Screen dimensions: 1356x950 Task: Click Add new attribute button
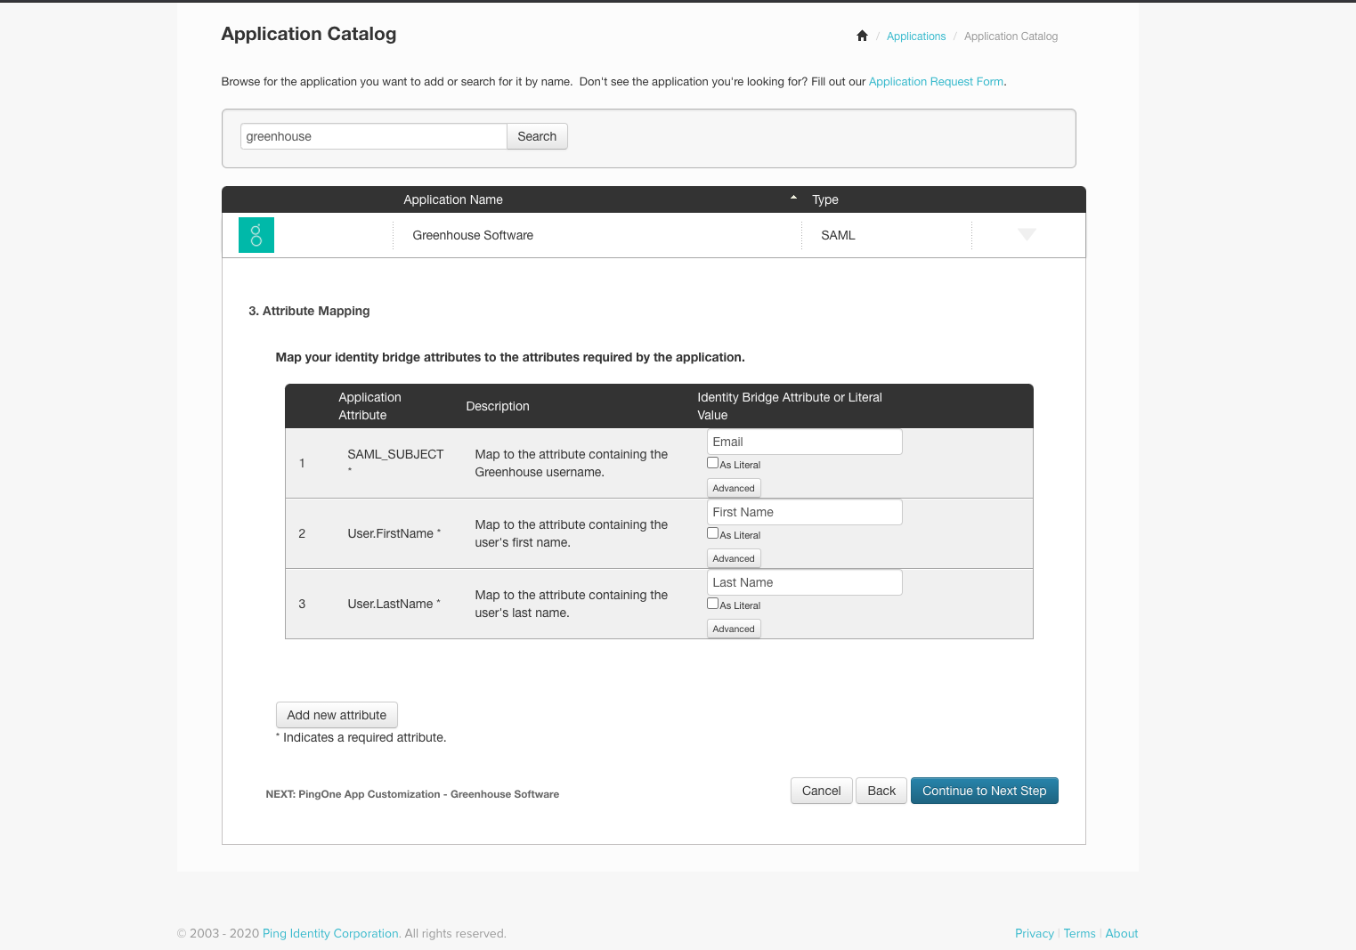pyautogui.click(x=337, y=715)
